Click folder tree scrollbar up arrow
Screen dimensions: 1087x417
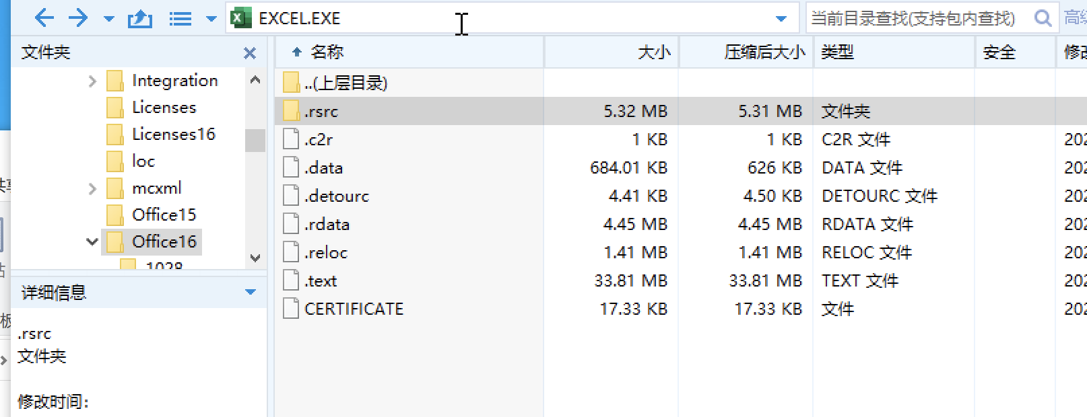point(255,80)
